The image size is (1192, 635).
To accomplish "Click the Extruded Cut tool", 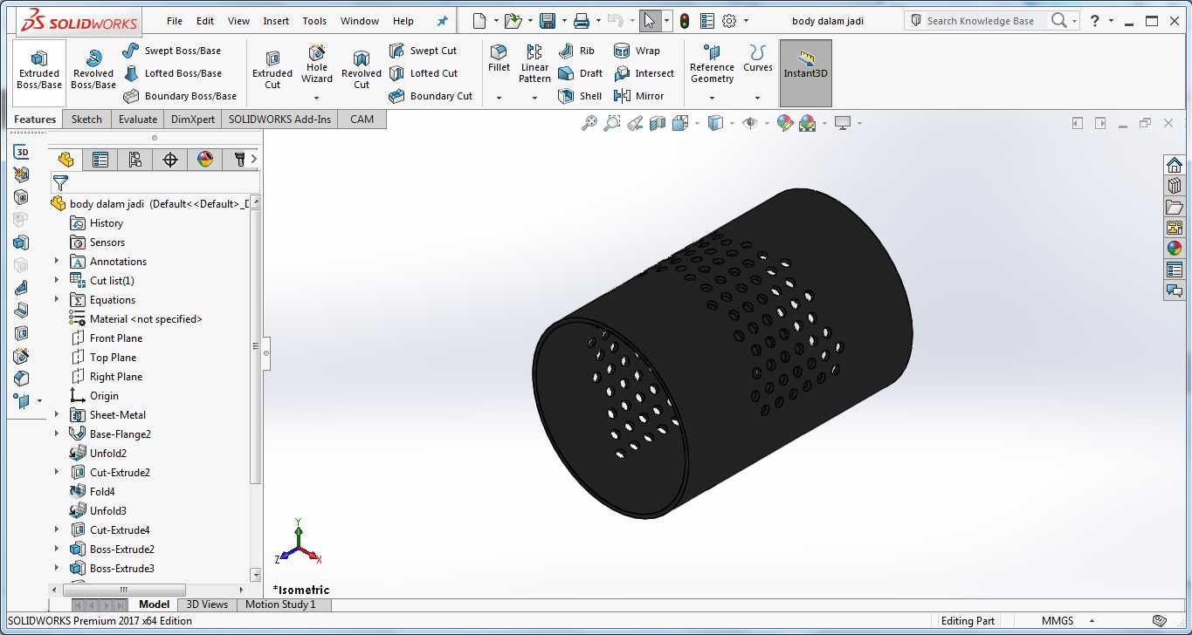I will point(272,68).
